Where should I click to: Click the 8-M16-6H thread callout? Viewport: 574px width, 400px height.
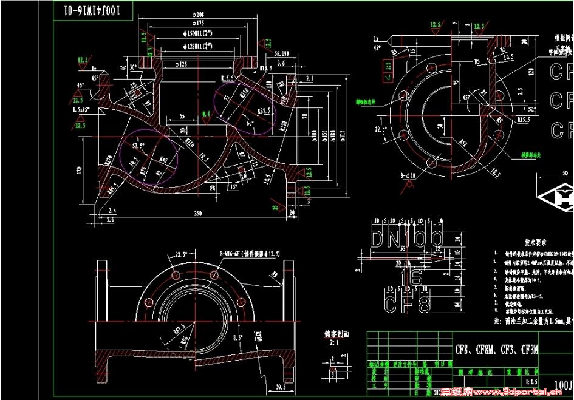tap(250, 253)
